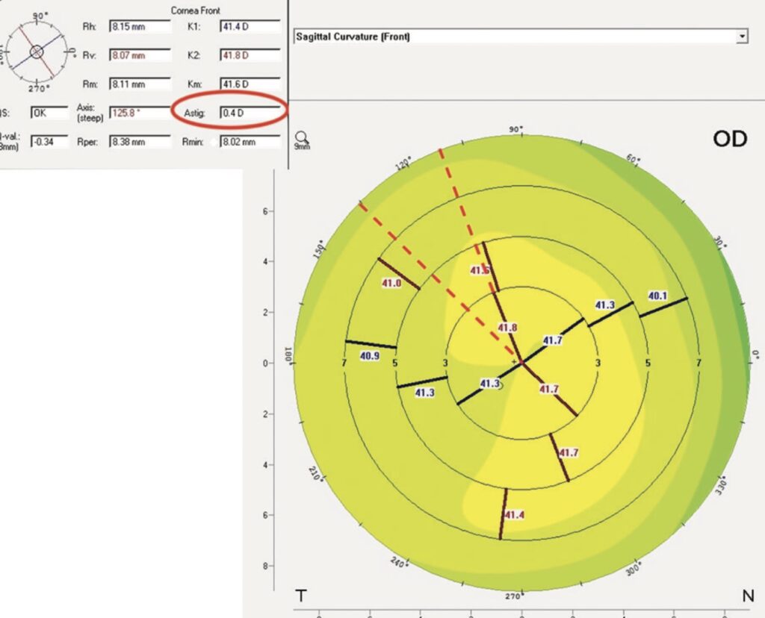765x618 pixels.
Task: Click the Rper field showing 8.38 mm
Action: (140, 141)
